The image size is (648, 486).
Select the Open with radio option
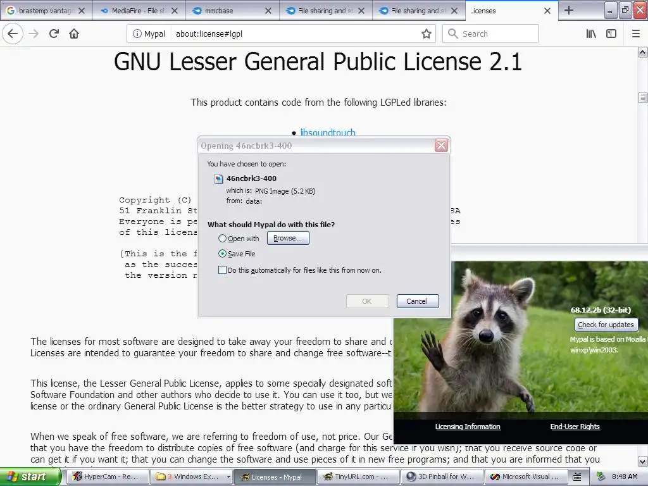coord(222,239)
